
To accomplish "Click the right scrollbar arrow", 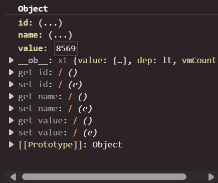I will [211, 177].
